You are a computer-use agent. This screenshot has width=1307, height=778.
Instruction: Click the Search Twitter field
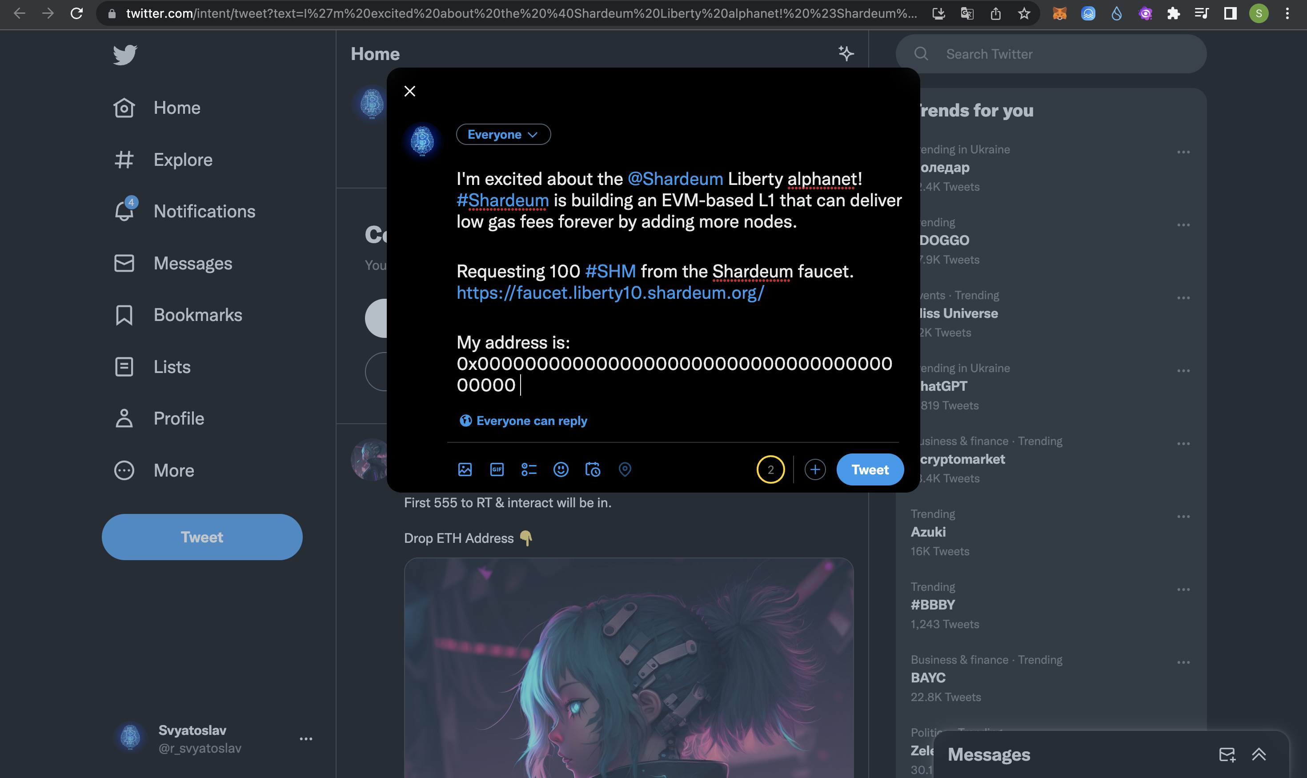pos(1051,54)
